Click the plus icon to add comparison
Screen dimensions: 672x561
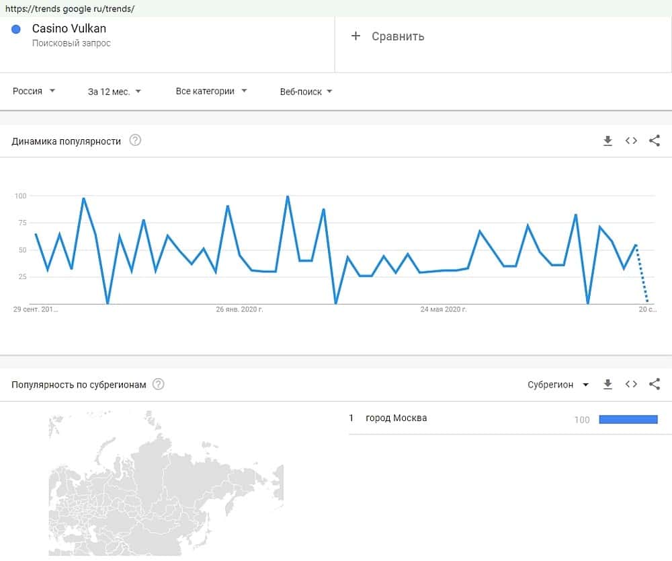click(356, 36)
